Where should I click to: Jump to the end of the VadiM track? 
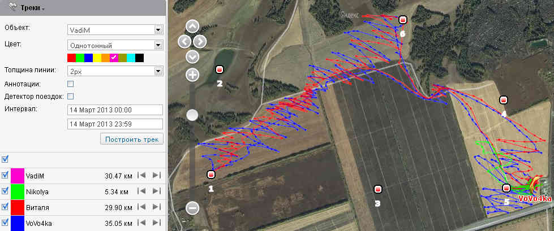pos(157,175)
